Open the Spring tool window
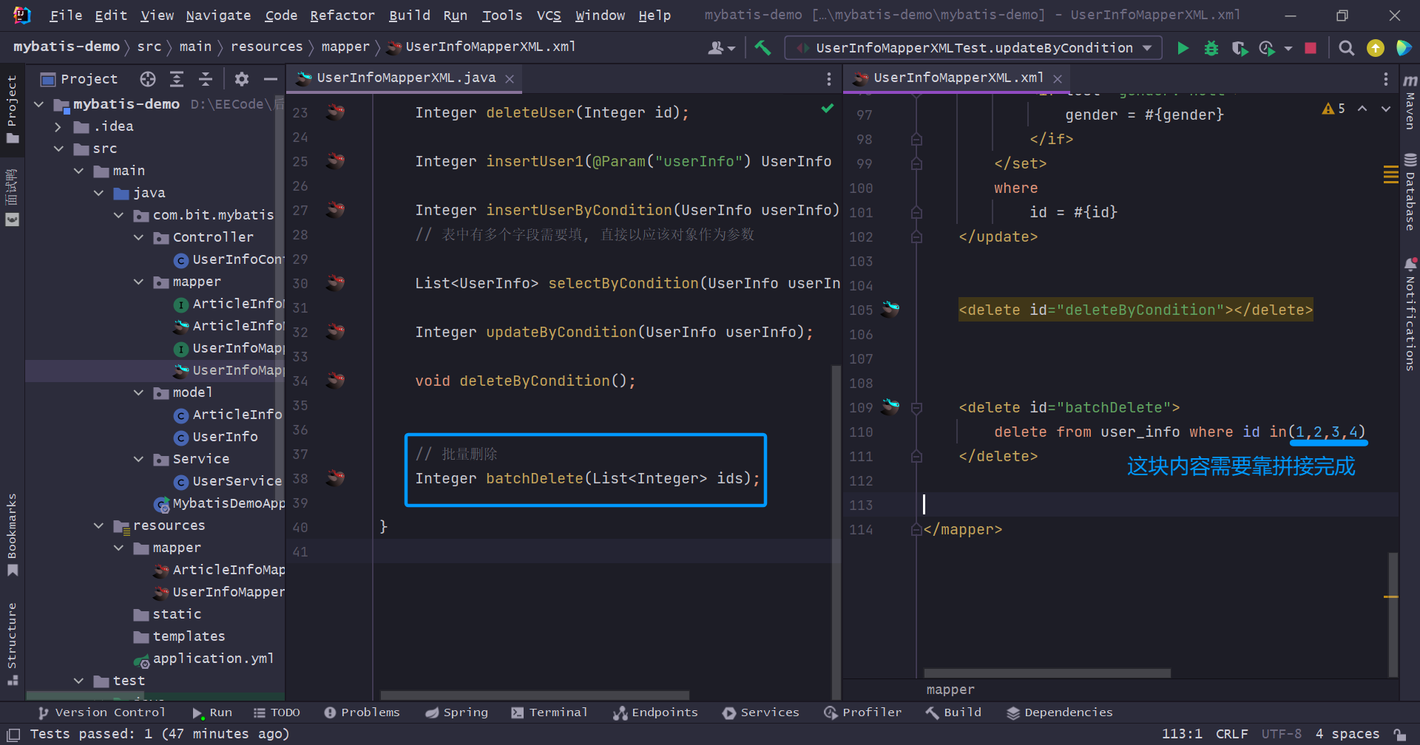The width and height of the screenshot is (1420, 745). (x=456, y=712)
